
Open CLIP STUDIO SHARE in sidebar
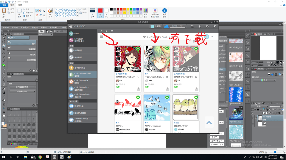(82, 95)
